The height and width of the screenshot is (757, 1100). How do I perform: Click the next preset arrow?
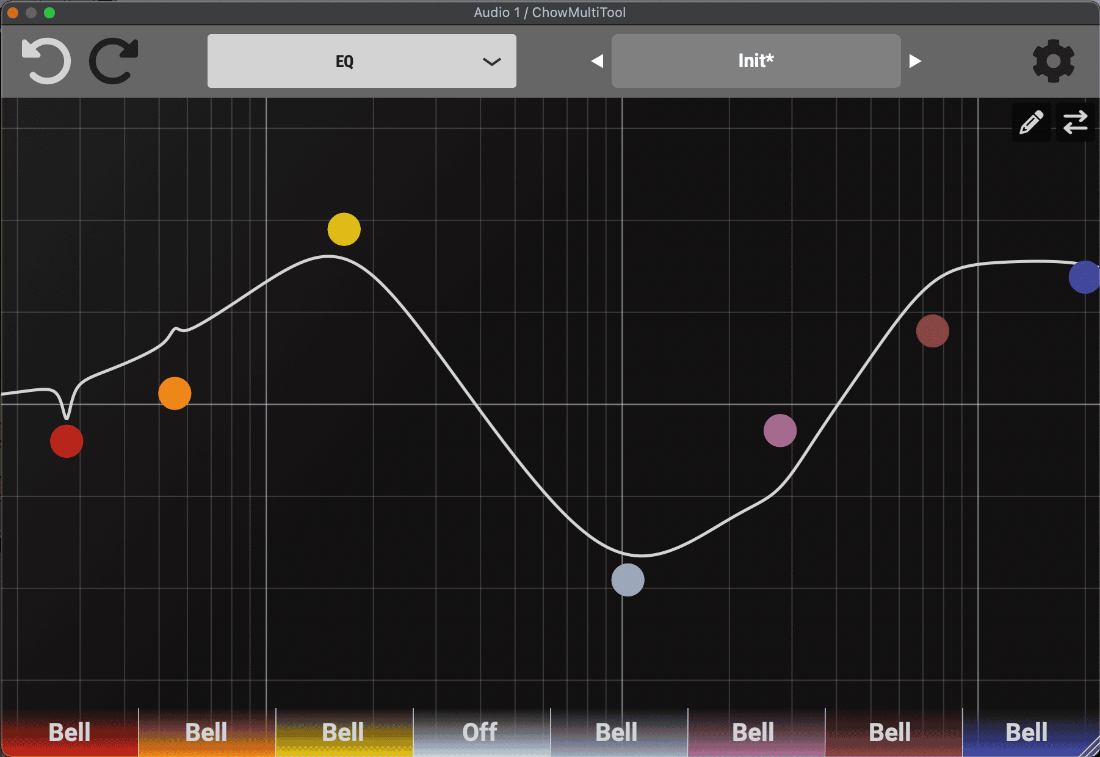[x=914, y=60]
